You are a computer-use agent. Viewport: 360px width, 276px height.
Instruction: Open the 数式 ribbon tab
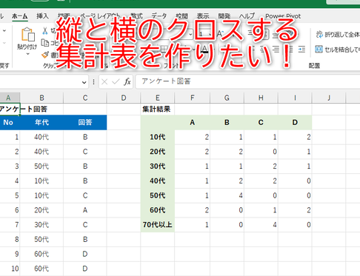pyautogui.click(x=136, y=16)
